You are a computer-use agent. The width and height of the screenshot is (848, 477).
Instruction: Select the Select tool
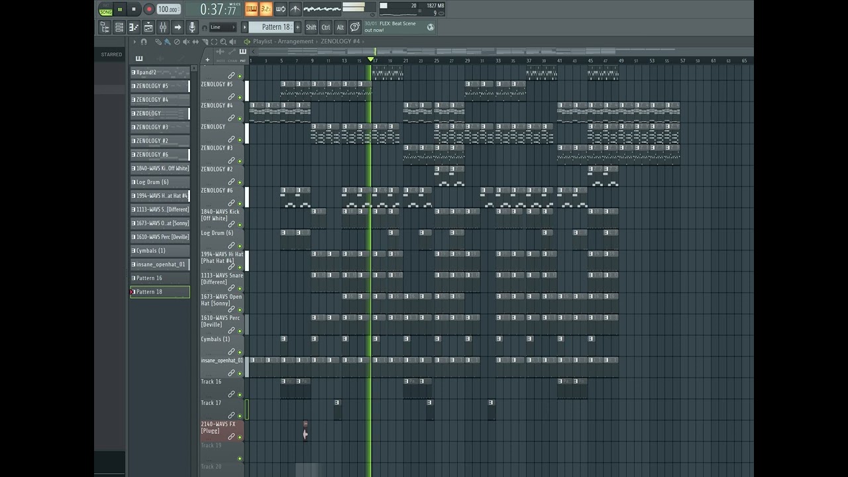(214, 42)
